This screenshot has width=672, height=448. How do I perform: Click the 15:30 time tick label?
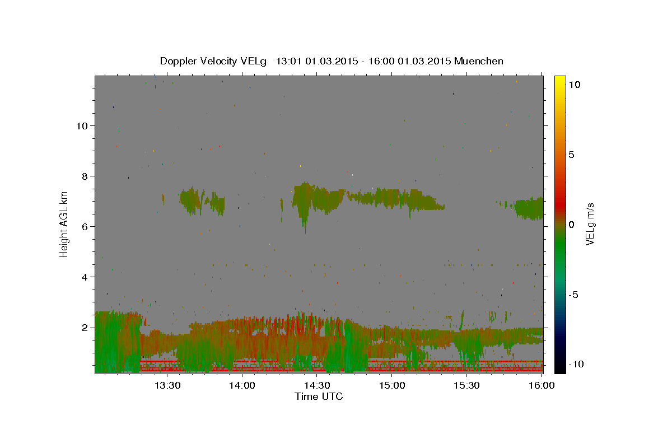[466, 386]
